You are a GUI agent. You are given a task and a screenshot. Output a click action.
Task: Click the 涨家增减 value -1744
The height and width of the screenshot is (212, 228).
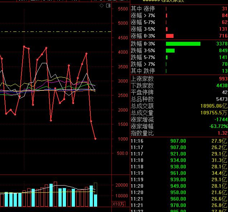pyautogui.click(x=221, y=119)
